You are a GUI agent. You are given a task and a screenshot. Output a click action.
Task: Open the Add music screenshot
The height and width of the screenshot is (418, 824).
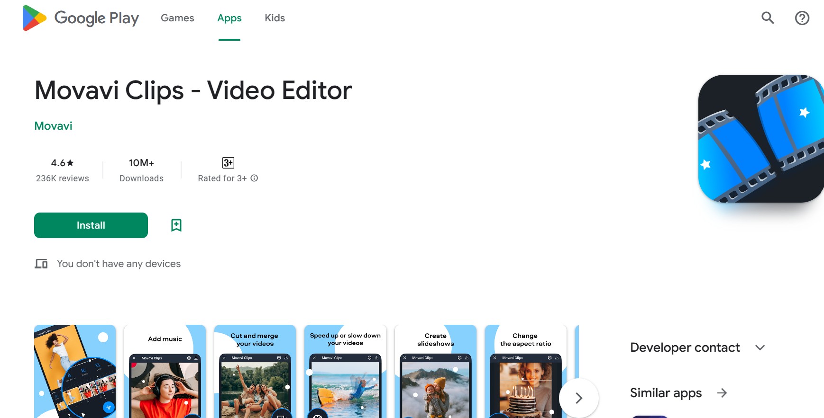click(x=165, y=372)
